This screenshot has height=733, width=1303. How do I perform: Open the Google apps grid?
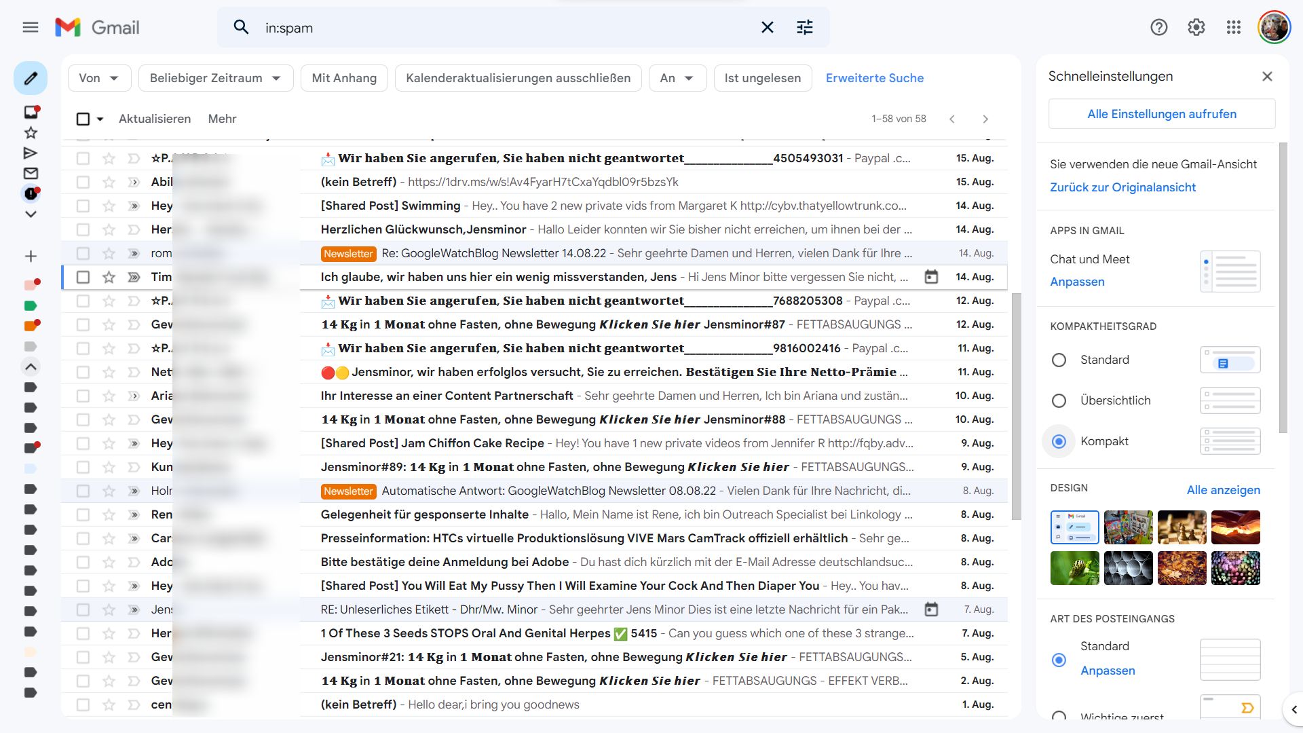click(x=1233, y=28)
